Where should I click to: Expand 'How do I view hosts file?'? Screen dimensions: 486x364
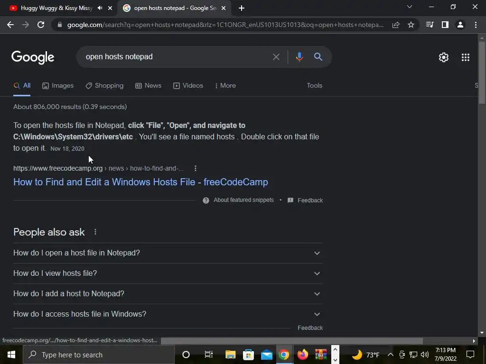pyautogui.click(x=168, y=273)
